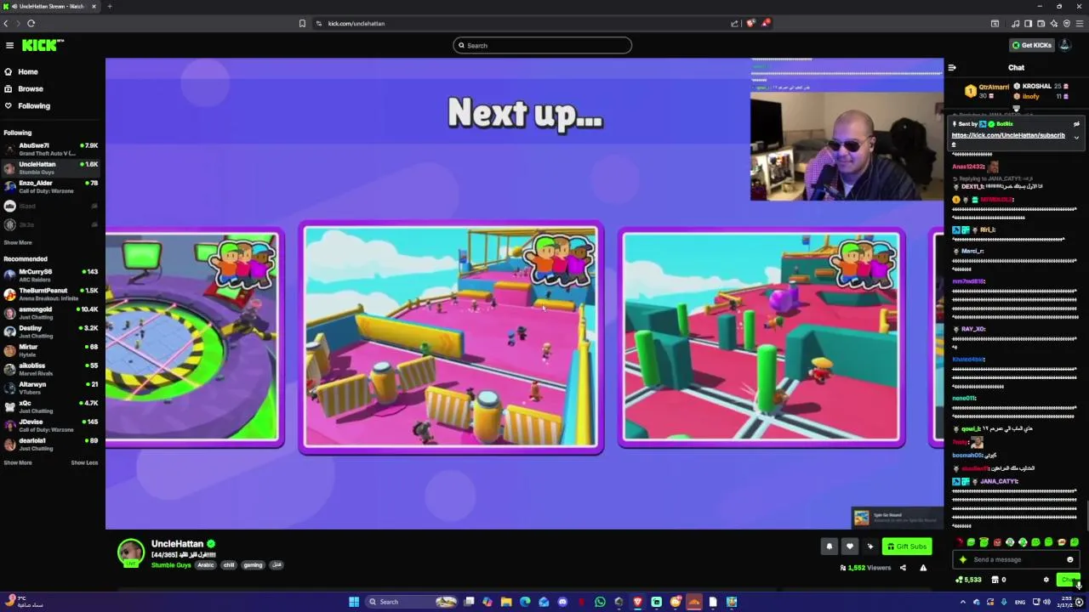Click the green Chat send button

click(1069, 580)
